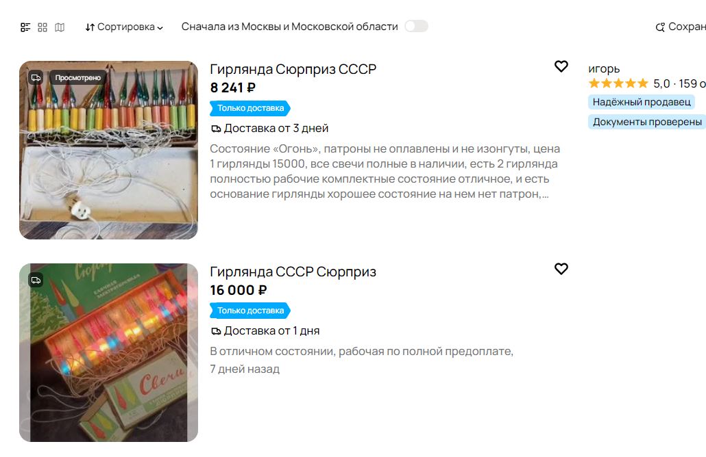Open seller игорь profile

coord(604,68)
